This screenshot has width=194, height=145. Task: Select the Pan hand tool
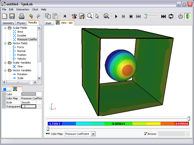point(82,16)
